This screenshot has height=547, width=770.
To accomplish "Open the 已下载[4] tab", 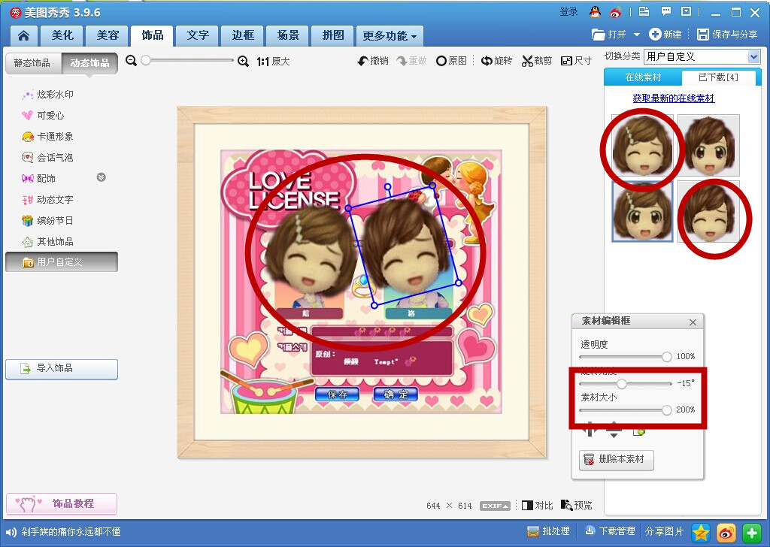I will point(718,77).
